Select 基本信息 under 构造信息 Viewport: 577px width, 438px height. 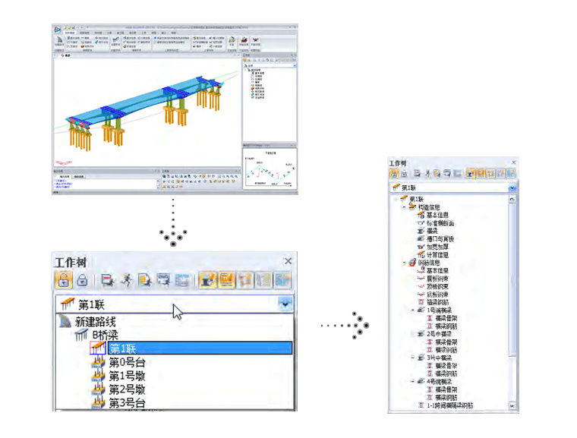click(437, 215)
